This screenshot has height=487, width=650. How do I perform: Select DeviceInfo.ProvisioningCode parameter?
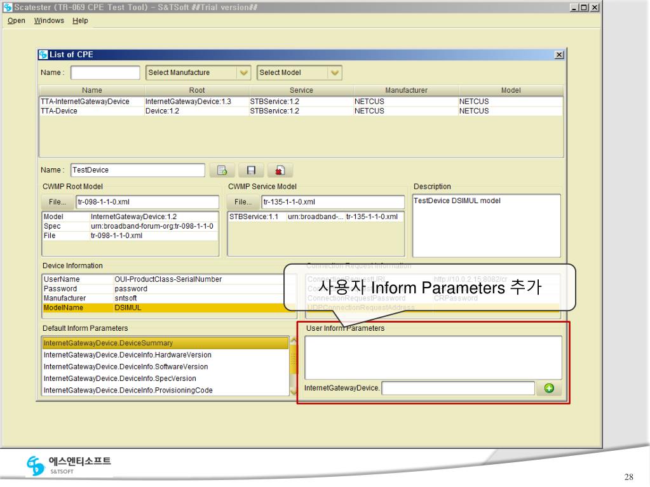[165, 390]
